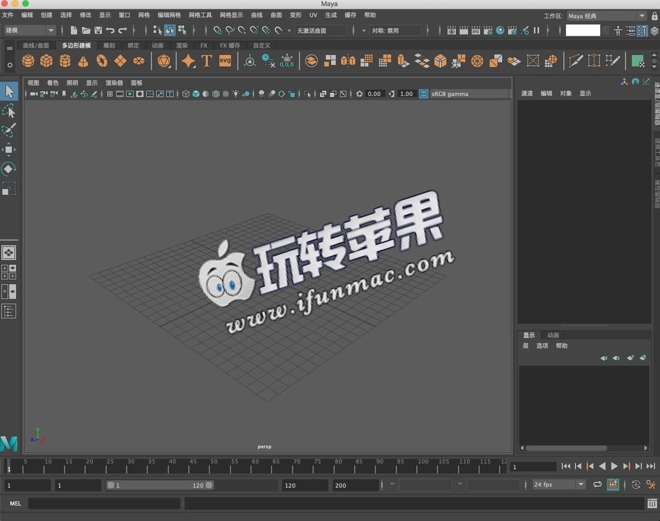Switch to the 曲线/曲面 shelf tab

pyautogui.click(x=36, y=46)
